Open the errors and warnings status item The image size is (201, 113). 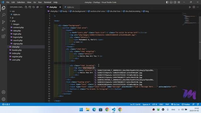[6, 104]
